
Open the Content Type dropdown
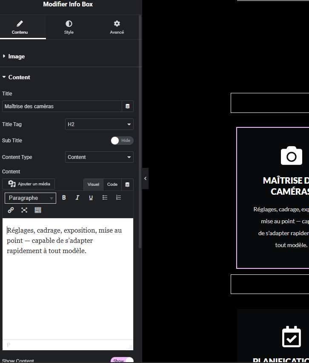[x=99, y=157]
